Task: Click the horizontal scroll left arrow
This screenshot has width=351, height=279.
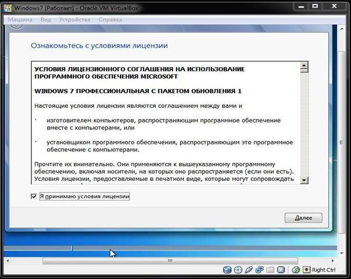Action: [x=8, y=261]
